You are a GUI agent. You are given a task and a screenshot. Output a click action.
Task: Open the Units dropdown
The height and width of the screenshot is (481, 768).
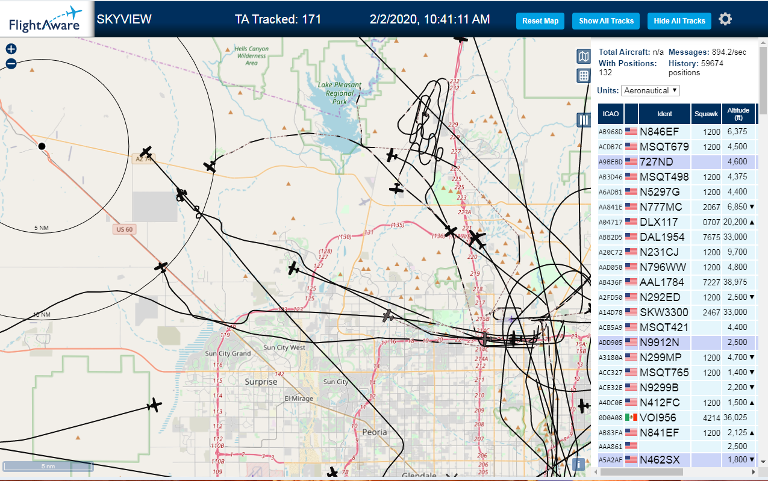[651, 90]
